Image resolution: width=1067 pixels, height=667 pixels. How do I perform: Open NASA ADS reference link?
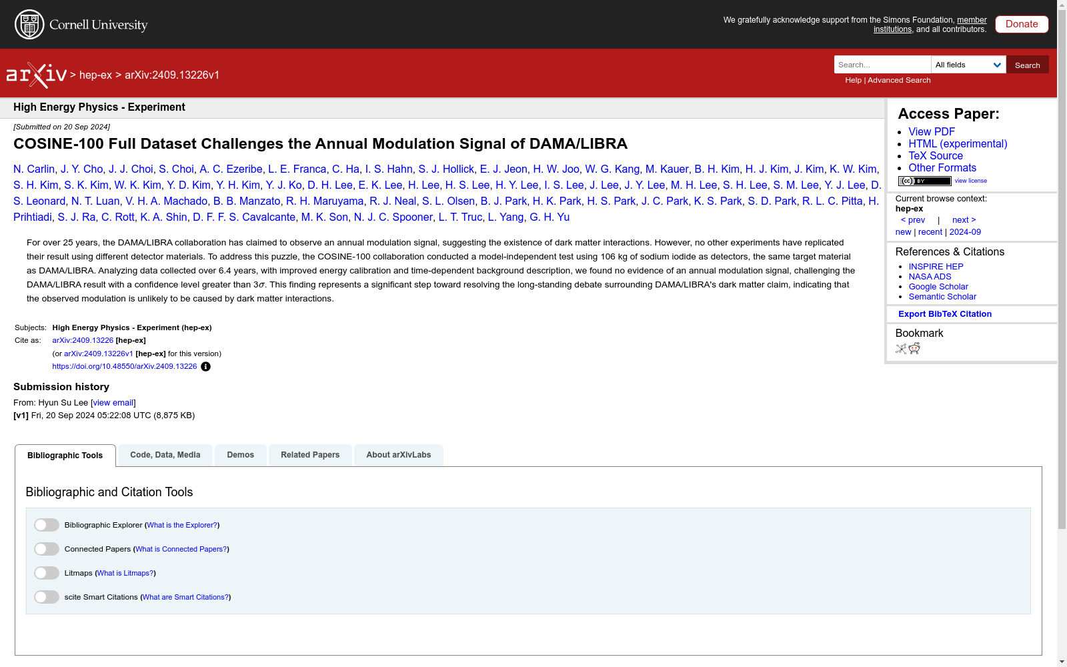coord(930,277)
